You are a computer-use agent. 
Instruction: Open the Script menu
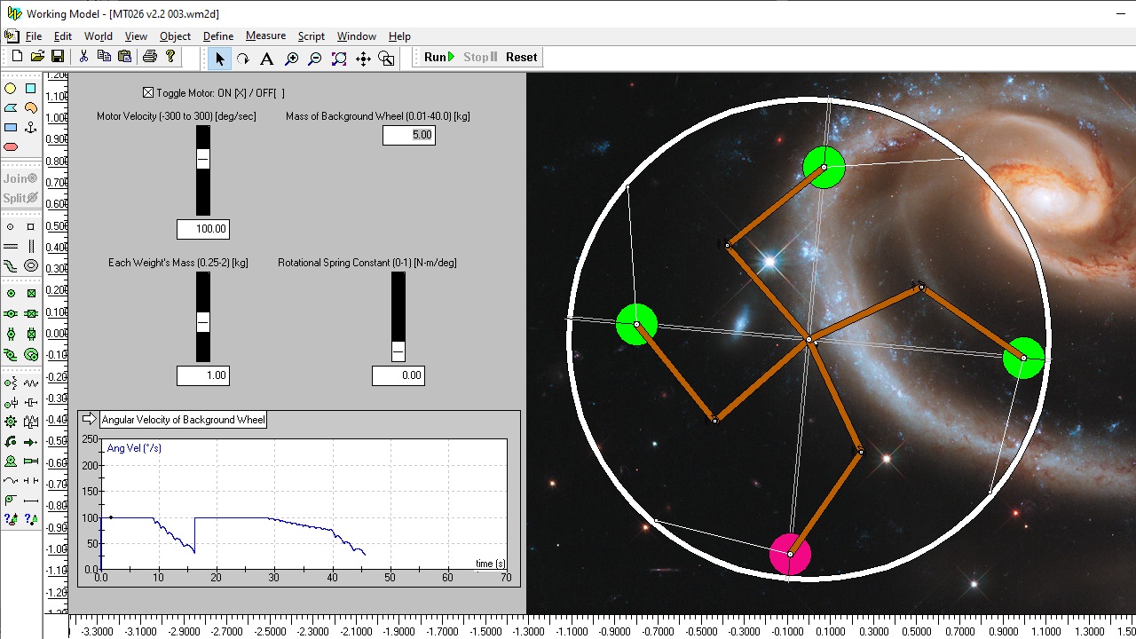311,36
